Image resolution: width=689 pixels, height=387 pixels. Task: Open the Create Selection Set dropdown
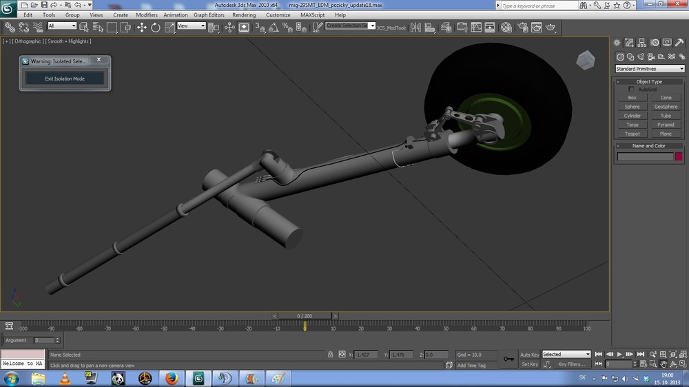tap(350, 25)
